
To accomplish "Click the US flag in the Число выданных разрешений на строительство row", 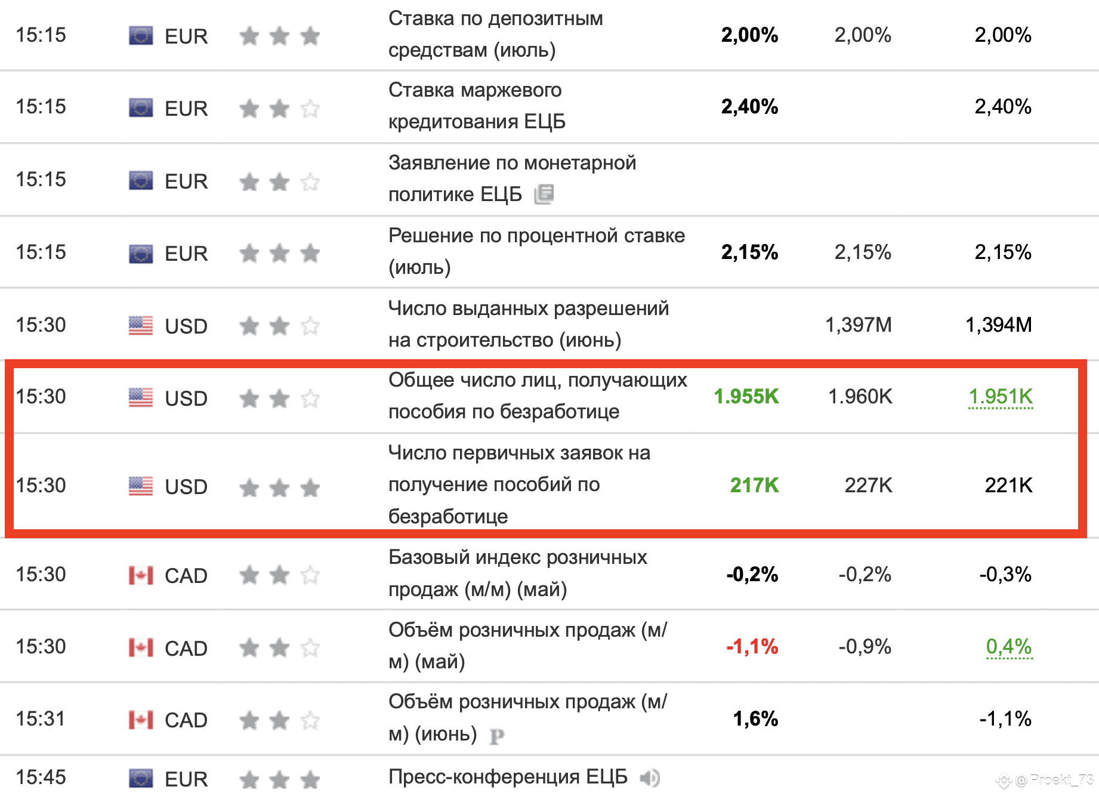I will pos(141,325).
